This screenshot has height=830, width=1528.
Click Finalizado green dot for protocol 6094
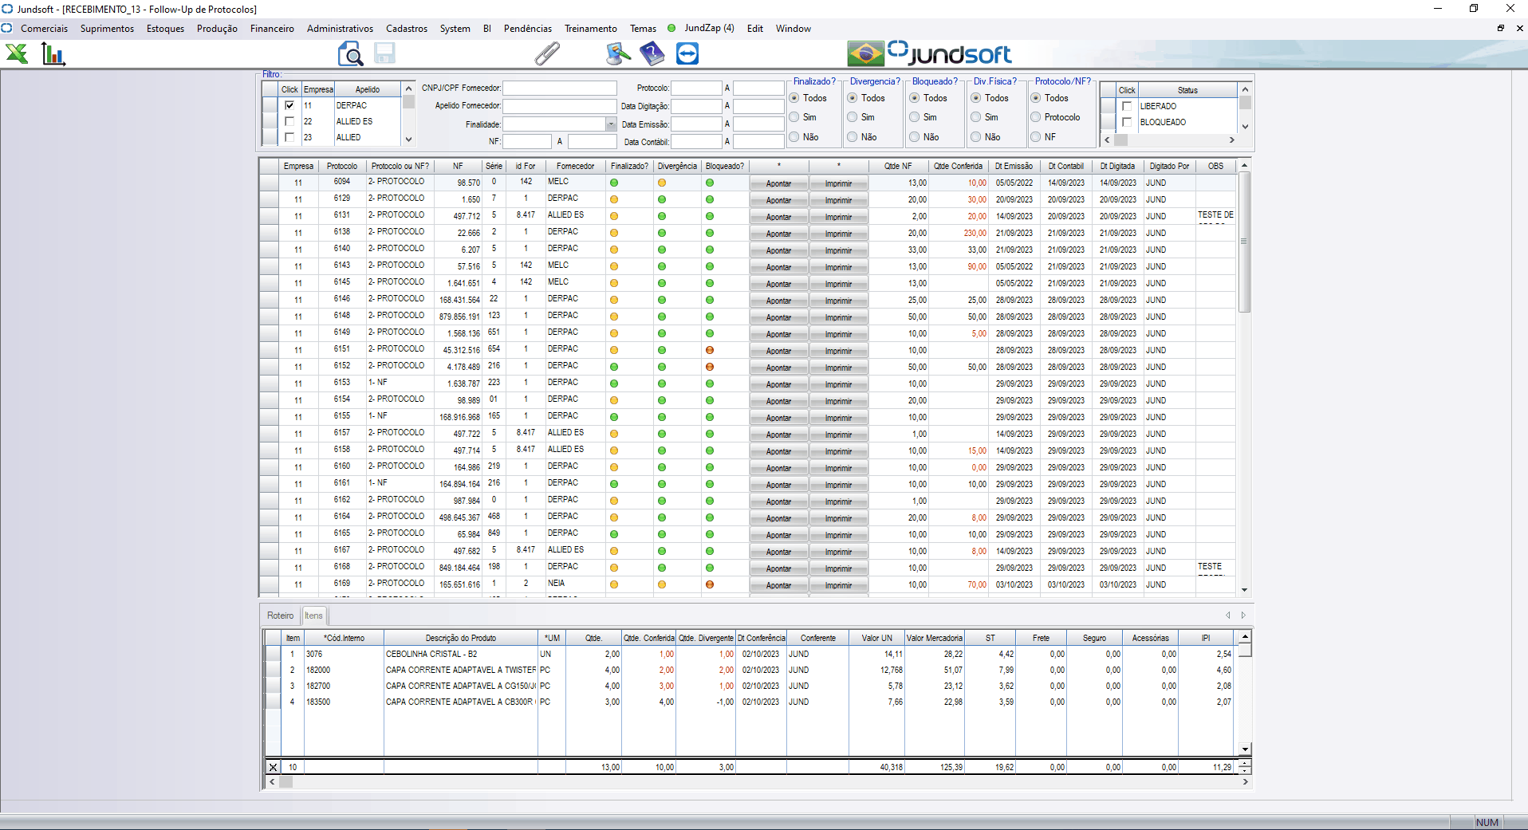point(614,183)
